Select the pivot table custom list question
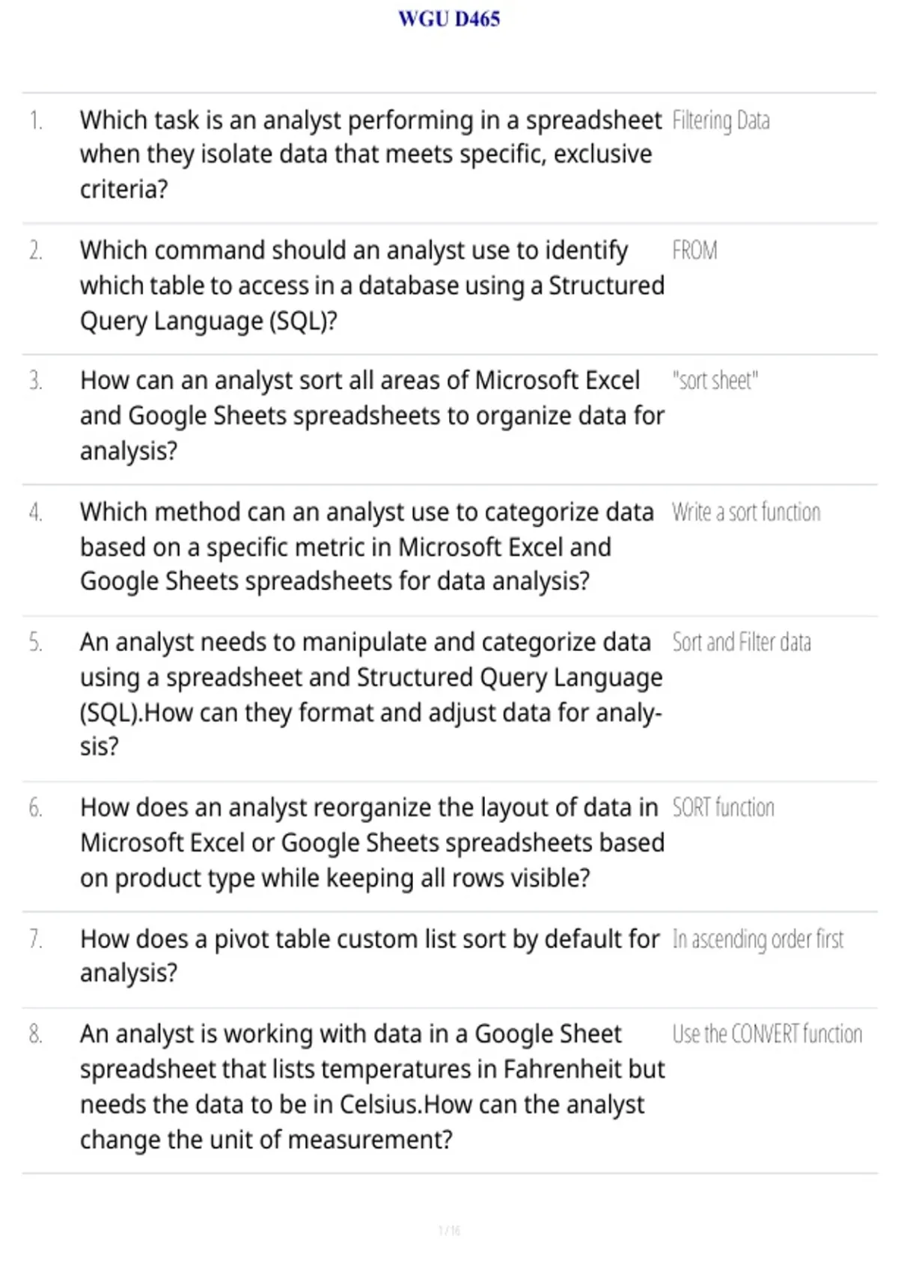This screenshot has width=898, height=1272. [x=370, y=955]
